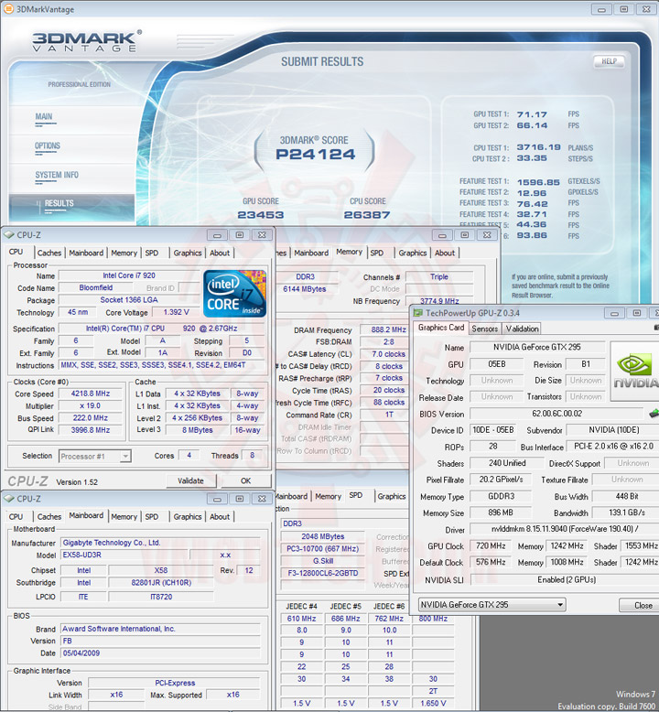659x712 pixels.
Task: Click Core Voltage value 1.392 V
Action: click(x=177, y=312)
